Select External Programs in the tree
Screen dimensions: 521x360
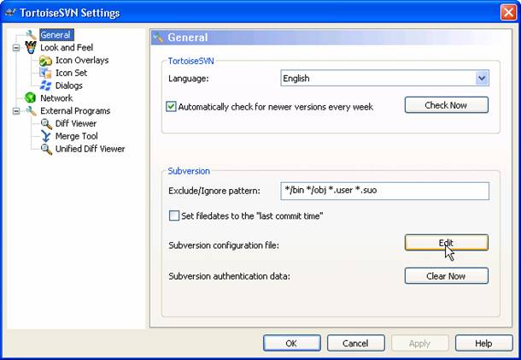pos(75,111)
